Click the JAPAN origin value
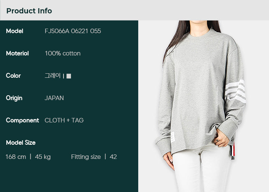The width and height of the screenshot is (269, 192). (54, 98)
